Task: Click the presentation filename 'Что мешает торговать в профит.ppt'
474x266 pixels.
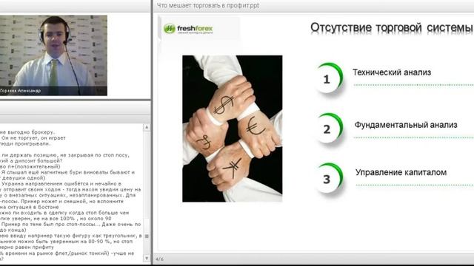Action: pyautogui.click(x=207, y=5)
